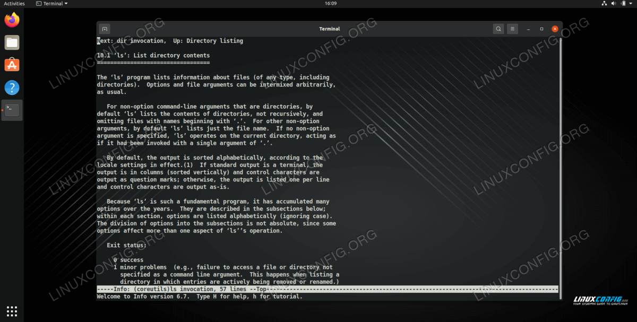This screenshot has height=322, width=637.
Task: Follow the 'Directory listing' Up link
Action: (214, 41)
